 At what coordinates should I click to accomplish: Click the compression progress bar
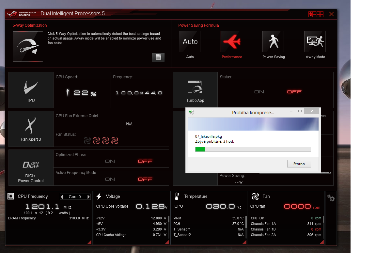253,150
